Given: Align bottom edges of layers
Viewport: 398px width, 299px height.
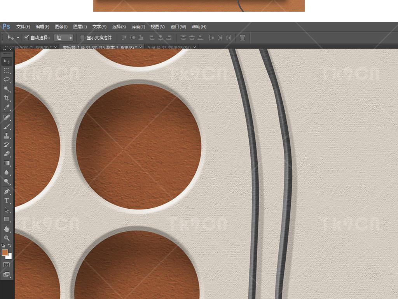Looking at the screenshot, I should [x=141, y=38].
